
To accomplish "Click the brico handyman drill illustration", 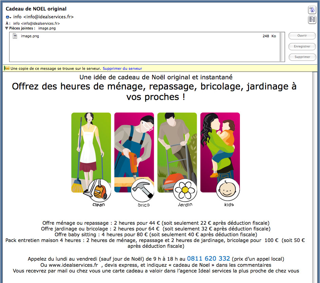I will pyautogui.click(x=134, y=152).
